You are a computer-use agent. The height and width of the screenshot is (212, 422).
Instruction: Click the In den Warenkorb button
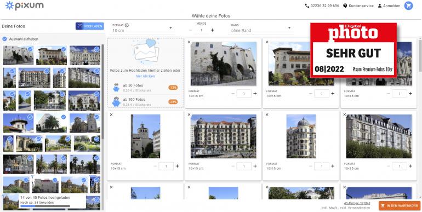[400, 205]
